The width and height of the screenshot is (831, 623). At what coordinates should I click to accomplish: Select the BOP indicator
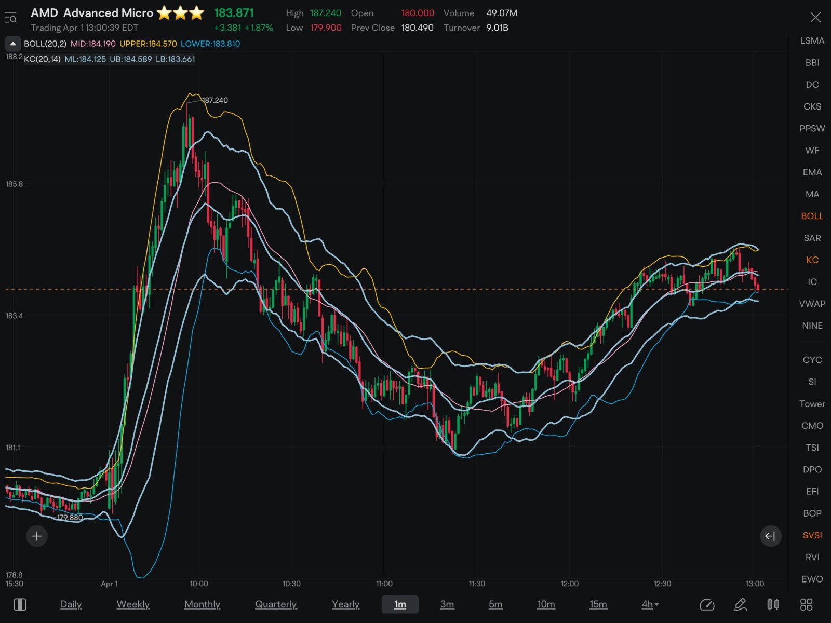coord(812,513)
